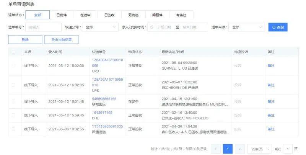Image resolution: width=306 pixels, height=155 pixels.
Task: Open the 20条/页 page size dropdown
Action: pos(259,149)
